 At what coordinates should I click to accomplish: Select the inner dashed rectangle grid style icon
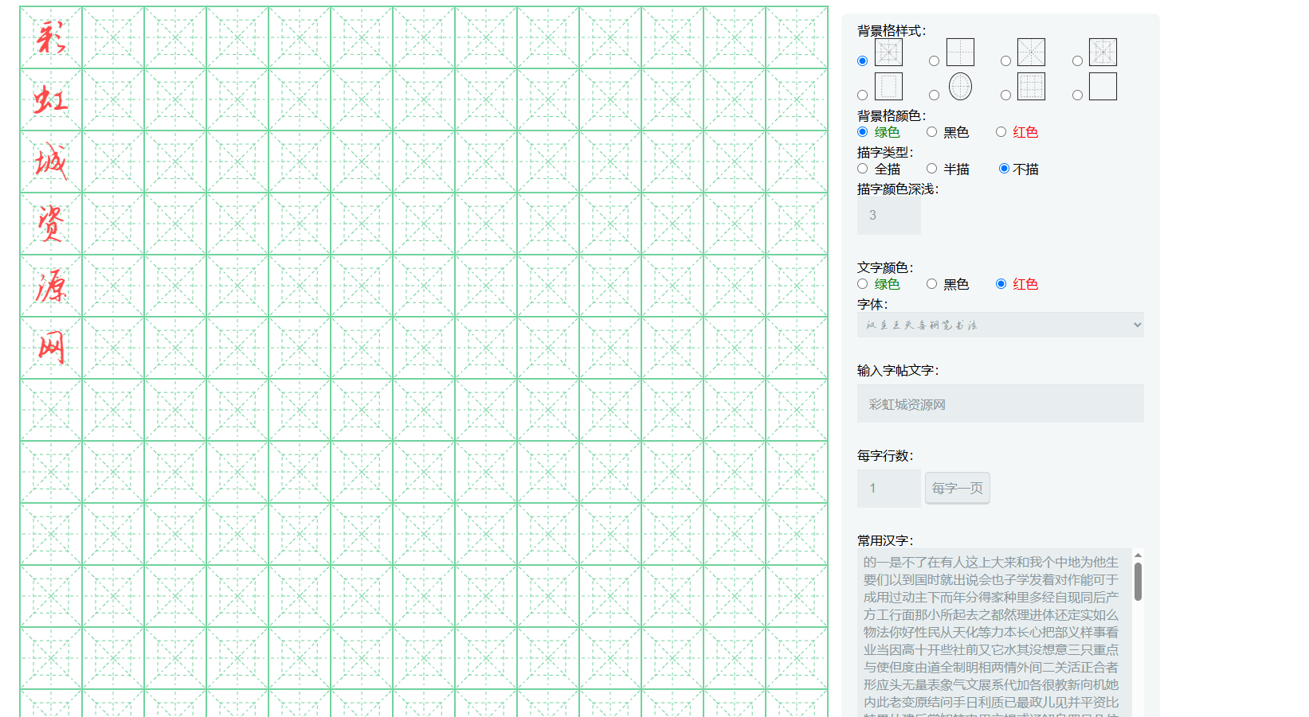pos(888,87)
